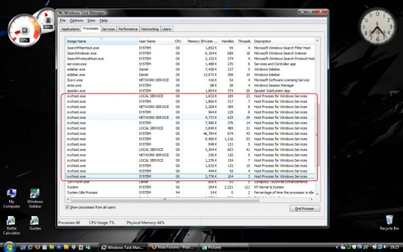This screenshot has height=252, width=403.
Task: Sort by Memory (Private) column header
Action: coord(201,41)
